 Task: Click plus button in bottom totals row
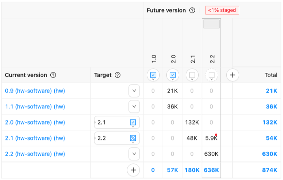133,170
